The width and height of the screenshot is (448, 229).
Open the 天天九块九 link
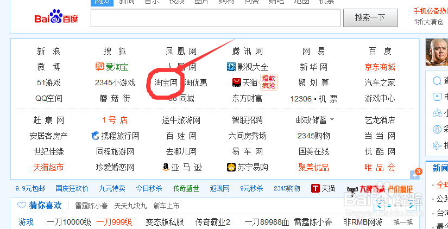tap(130, 206)
